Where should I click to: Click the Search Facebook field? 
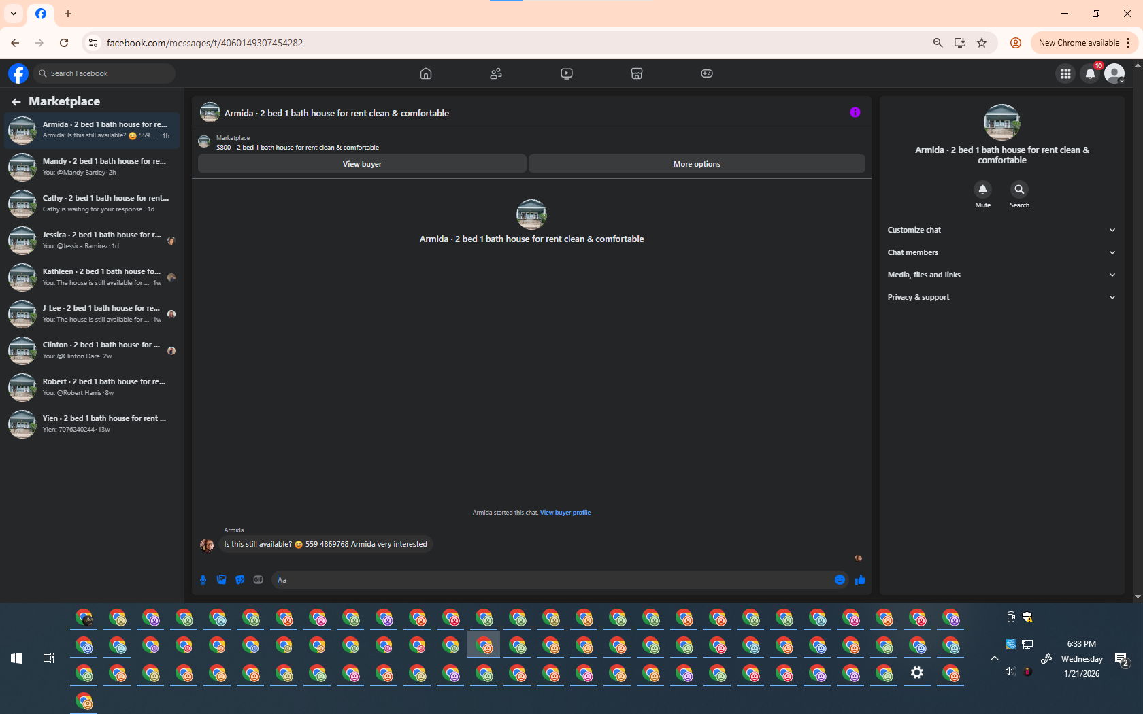click(104, 73)
